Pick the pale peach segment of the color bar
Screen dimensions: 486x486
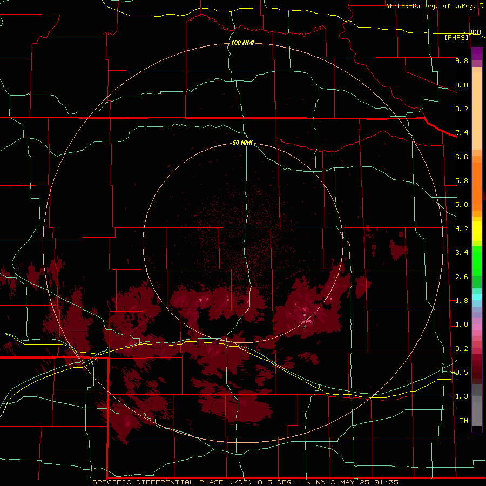(477, 111)
